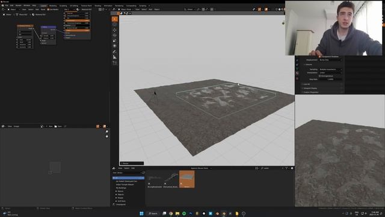This screenshot has height=217, width=385.
Task: Toggle snapping magnet in viewport header
Action: 203,10
